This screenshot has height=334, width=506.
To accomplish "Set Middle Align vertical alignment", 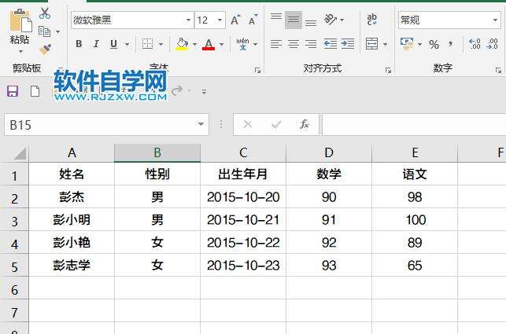I will coord(294,20).
